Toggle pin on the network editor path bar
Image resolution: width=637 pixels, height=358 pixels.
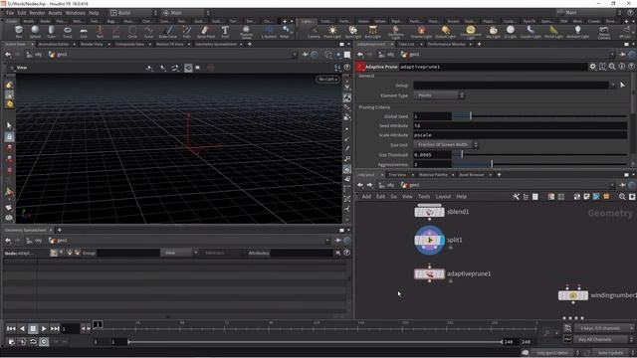pyautogui.click(x=622, y=185)
